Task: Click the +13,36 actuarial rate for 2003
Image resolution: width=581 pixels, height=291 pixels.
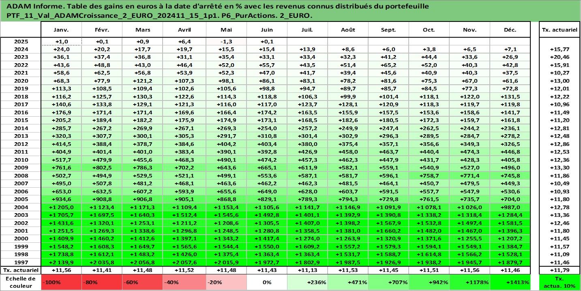Action: pyautogui.click(x=560, y=215)
